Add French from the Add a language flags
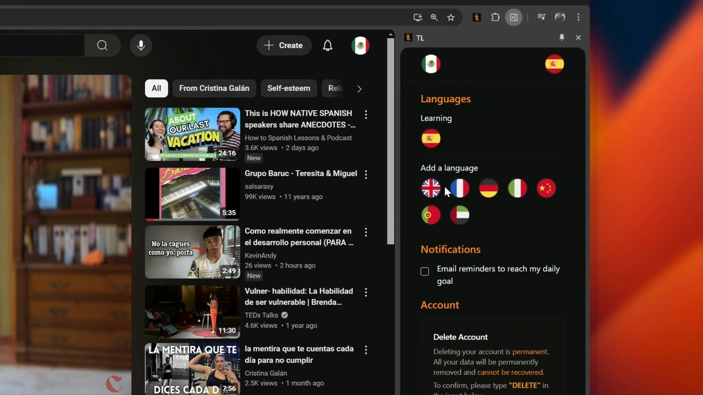The width and height of the screenshot is (703, 395). (460, 188)
